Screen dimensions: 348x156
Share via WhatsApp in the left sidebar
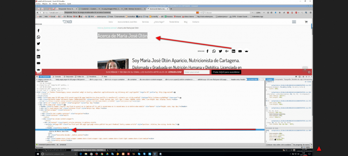(x=39, y=37)
